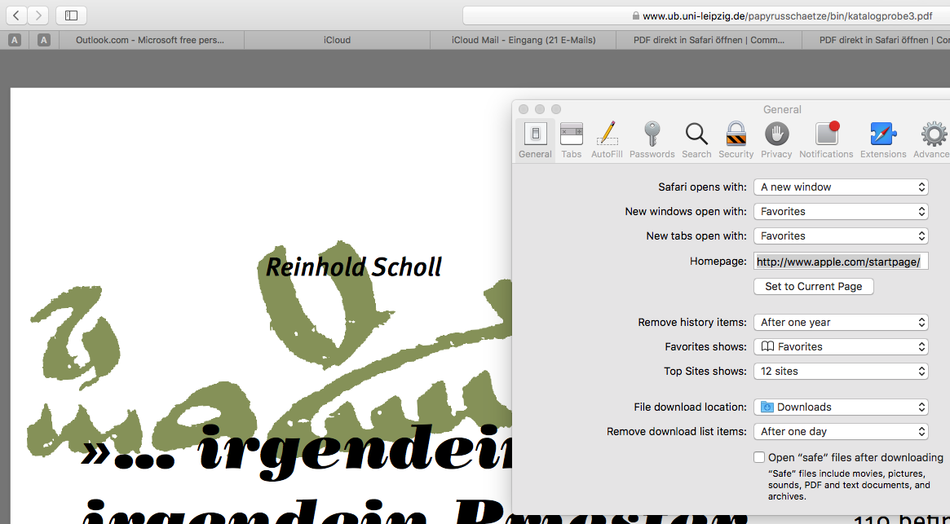The height and width of the screenshot is (524, 950).
Task: Open the Advanced preferences pane
Action: [933, 140]
